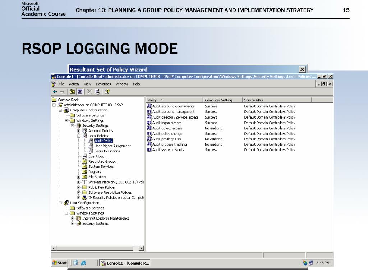Screen dimensions: 368x276
Task: Click the Help toolbar icon
Action: click(x=107, y=92)
